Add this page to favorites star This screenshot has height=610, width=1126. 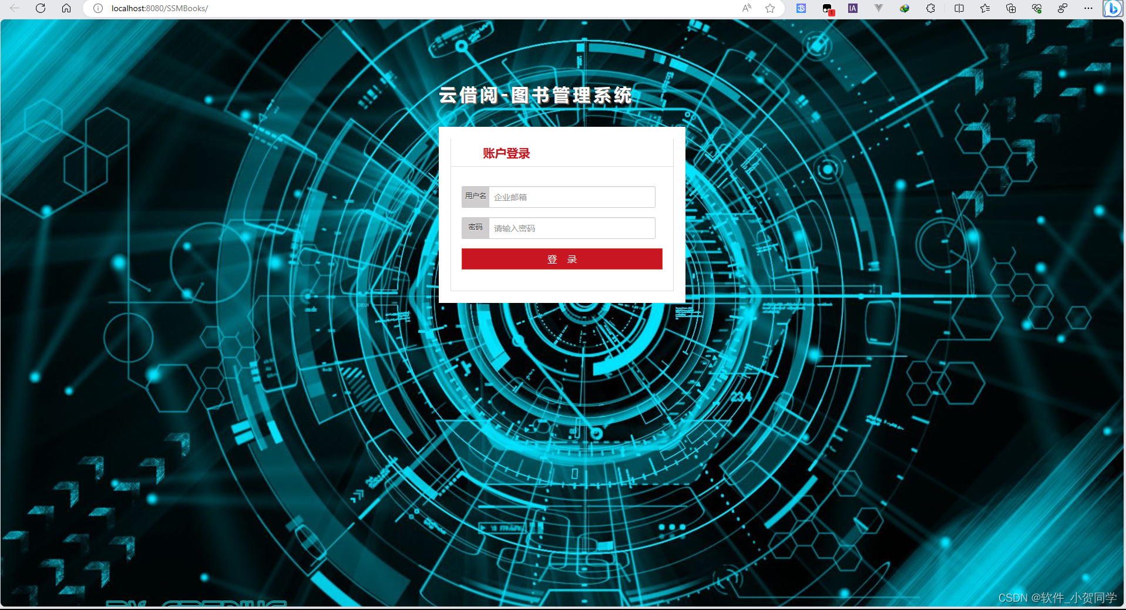770,8
